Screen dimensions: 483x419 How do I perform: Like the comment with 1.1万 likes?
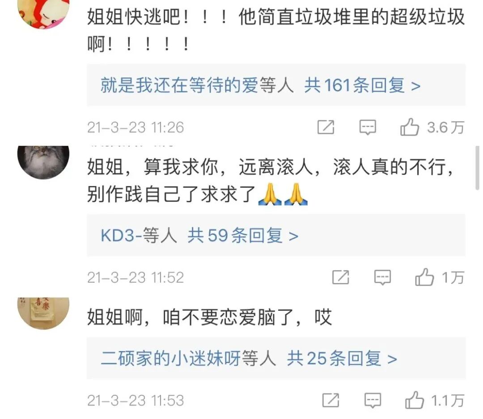tap(414, 400)
